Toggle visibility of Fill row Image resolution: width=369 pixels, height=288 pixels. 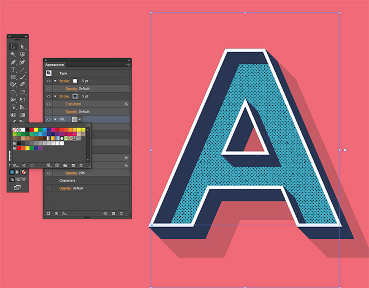pyautogui.click(x=49, y=119)
